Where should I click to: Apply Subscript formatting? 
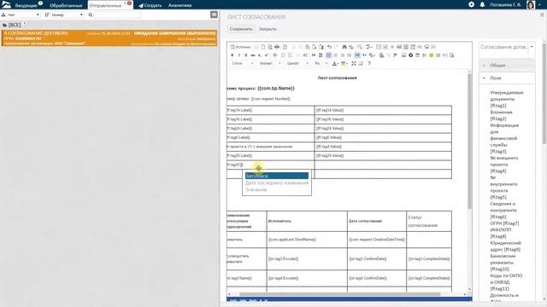pos(260,55)
